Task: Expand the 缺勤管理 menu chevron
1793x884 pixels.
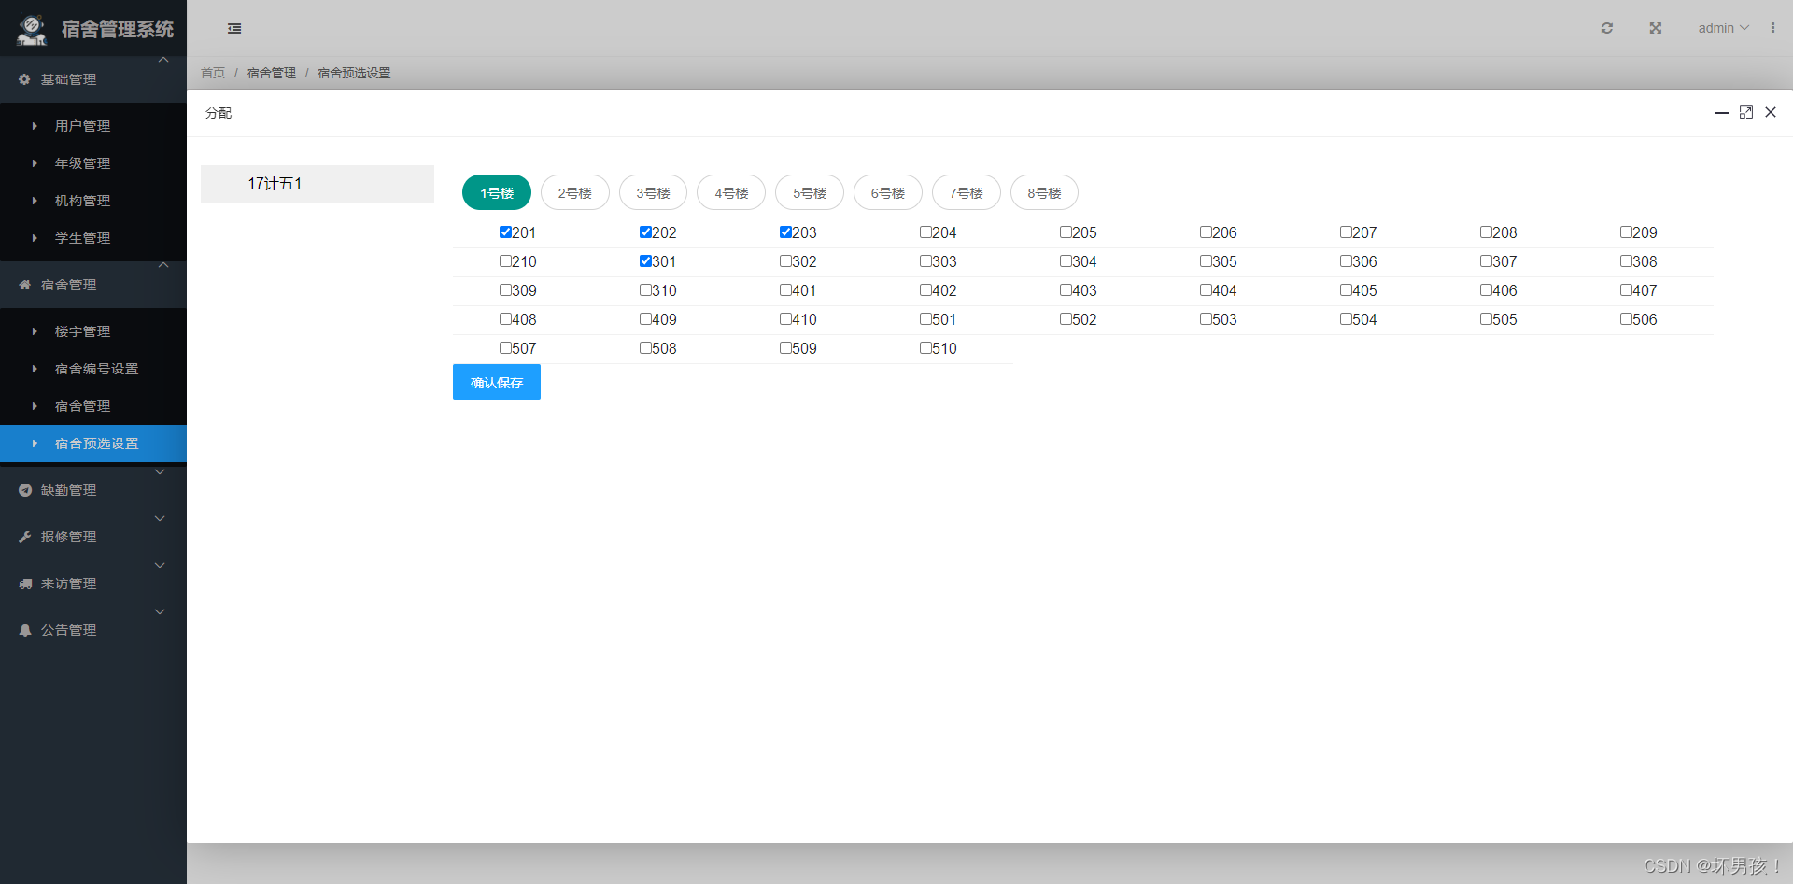Action: [160, 472]
